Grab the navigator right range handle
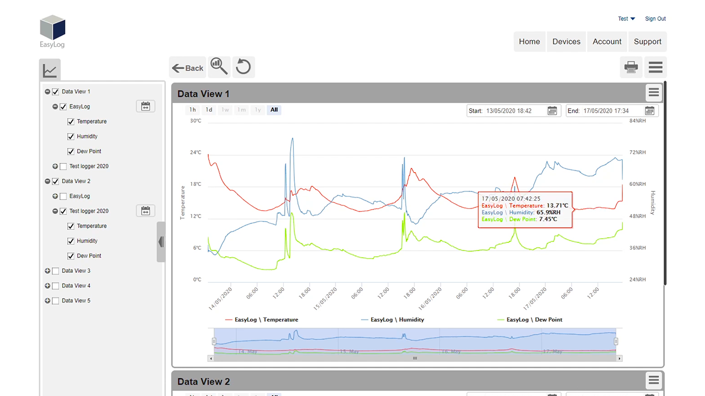Viewport: 705px width, 396px height. click(x=616, y=342)
